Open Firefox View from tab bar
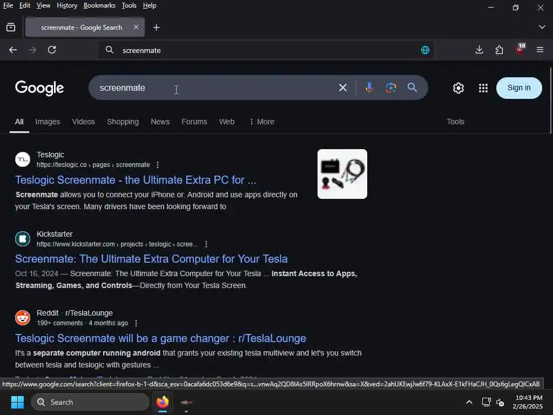This screenshot has width=553, height=415. (11, 27)
